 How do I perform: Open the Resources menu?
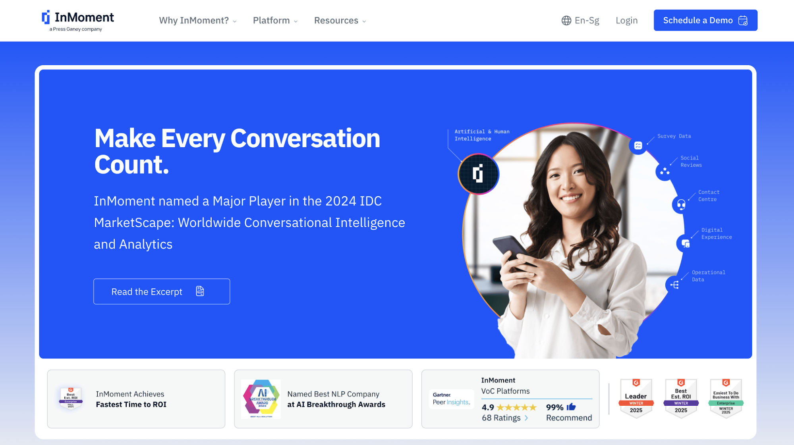[340, 20]
